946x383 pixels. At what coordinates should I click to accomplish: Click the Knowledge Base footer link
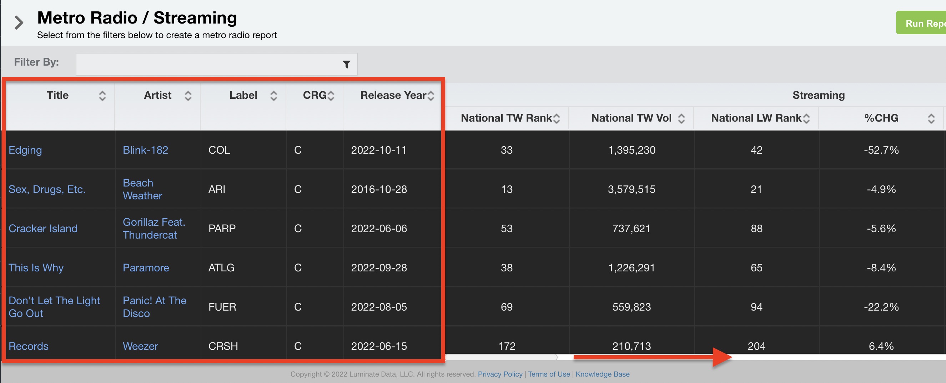(x=602, y=374)
